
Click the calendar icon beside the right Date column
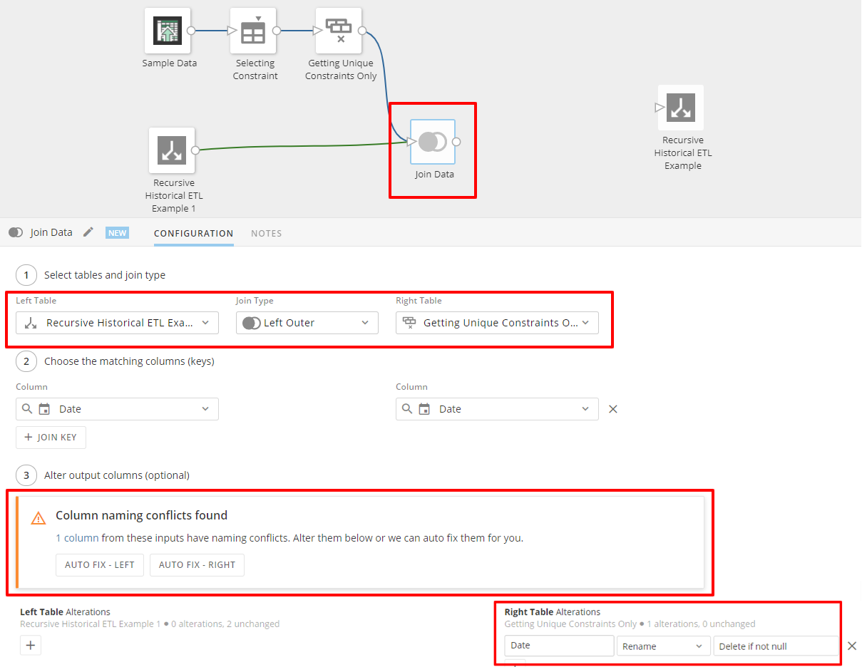425,408
